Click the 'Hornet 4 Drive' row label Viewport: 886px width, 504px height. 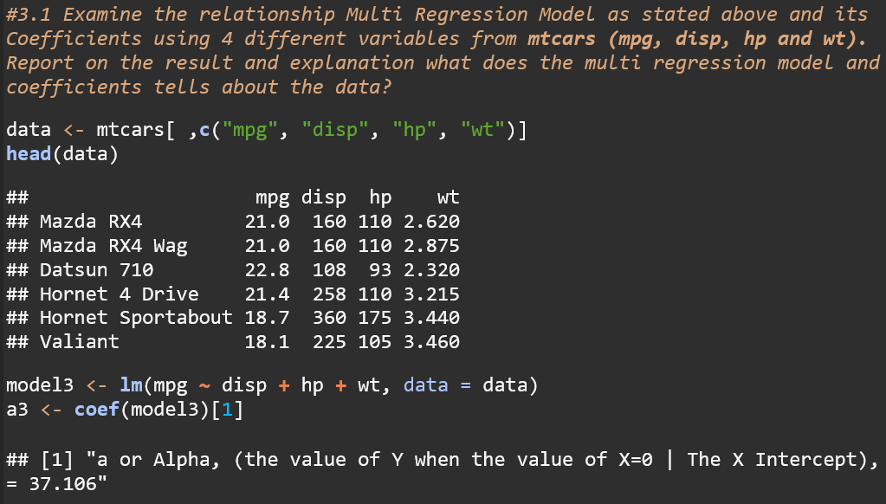tap(119, 294)
